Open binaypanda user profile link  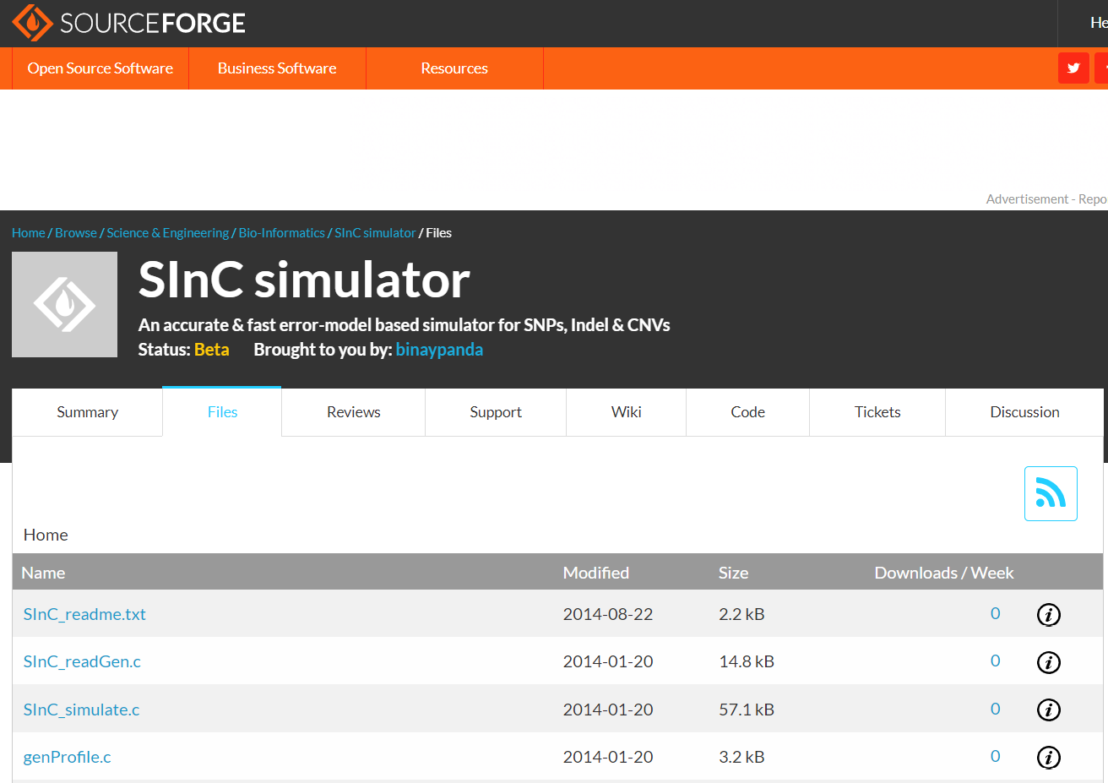[x=439, y=350]
